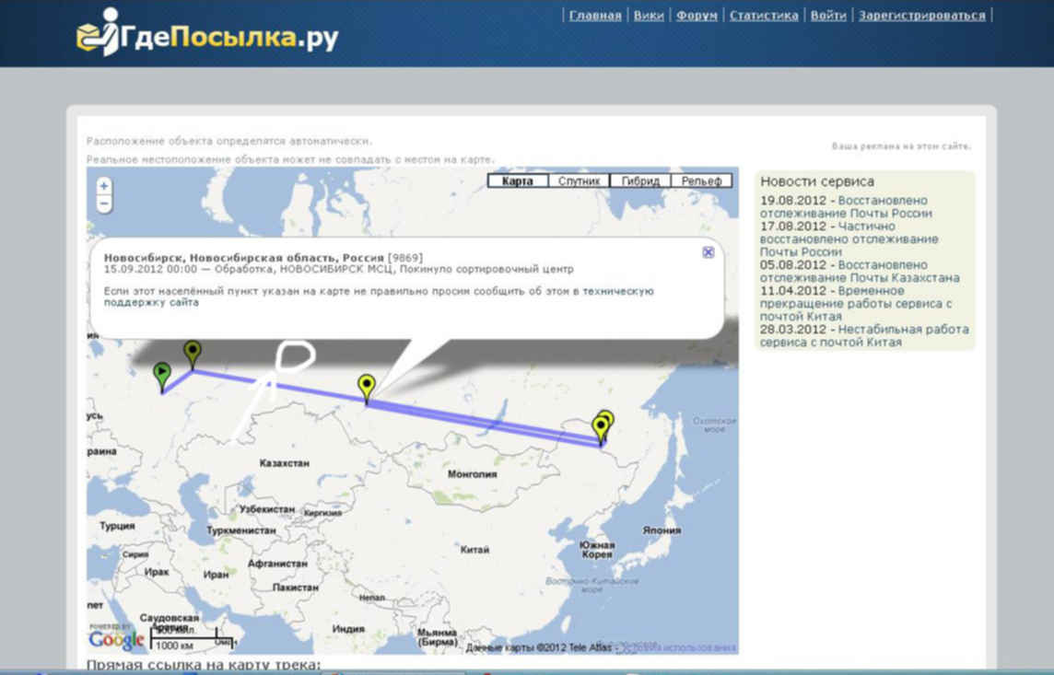Click the Зарегистрироваться registration link
The width and height of the screenshot is (1054, 675).
pyautogui.click(x=921, y=16)
